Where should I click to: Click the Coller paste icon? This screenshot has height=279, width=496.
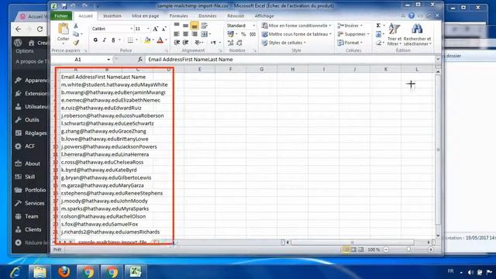(64, 29)
